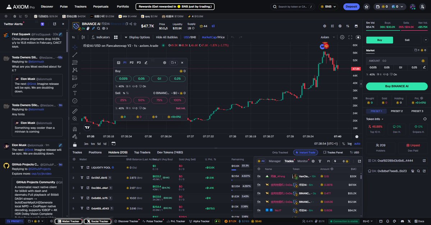Viewport: 431px width, 225px height.
Task: Share the BINANCE AI token
Action: (x=131, y=24)
